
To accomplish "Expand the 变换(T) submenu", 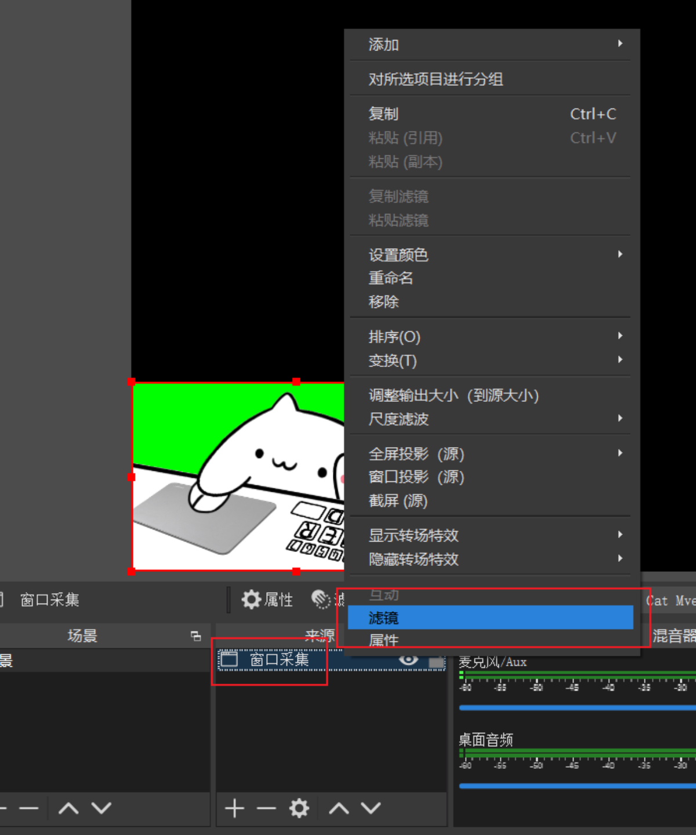I will click(x=492, y=361).
